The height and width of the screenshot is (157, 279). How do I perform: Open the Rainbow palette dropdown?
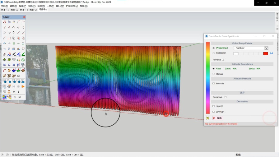tap(250, 48)
